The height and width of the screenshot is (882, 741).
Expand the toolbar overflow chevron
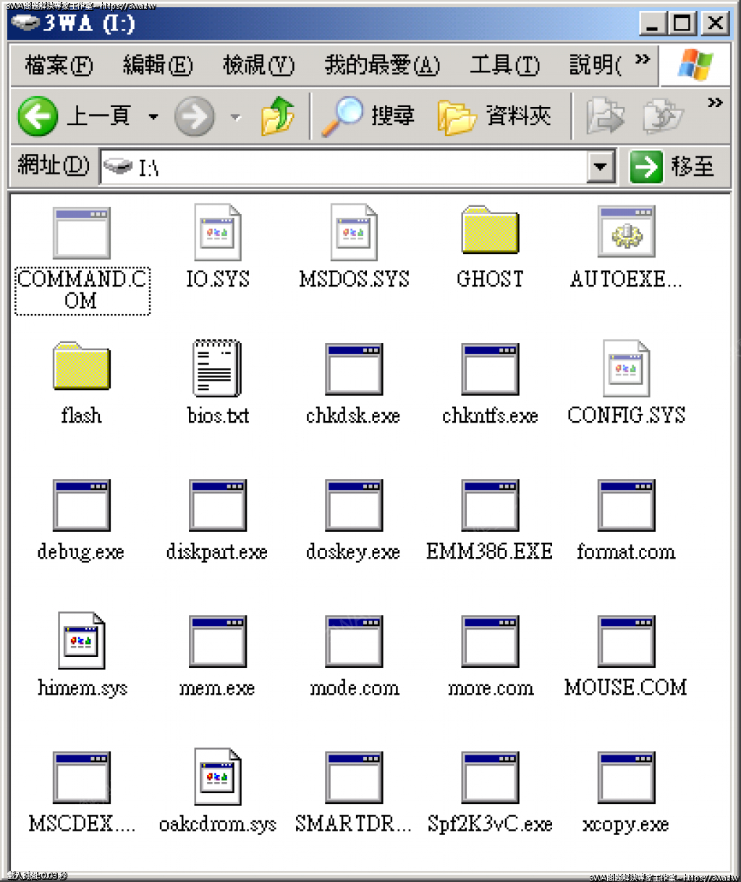[715, 103]
